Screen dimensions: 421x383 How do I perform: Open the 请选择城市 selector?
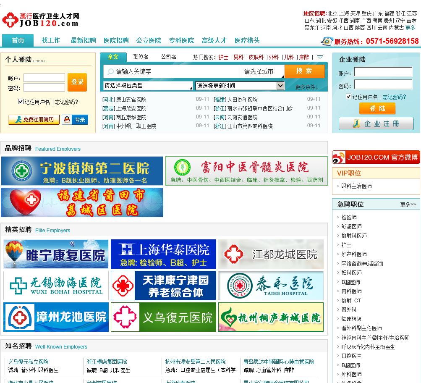click(263, 71)
